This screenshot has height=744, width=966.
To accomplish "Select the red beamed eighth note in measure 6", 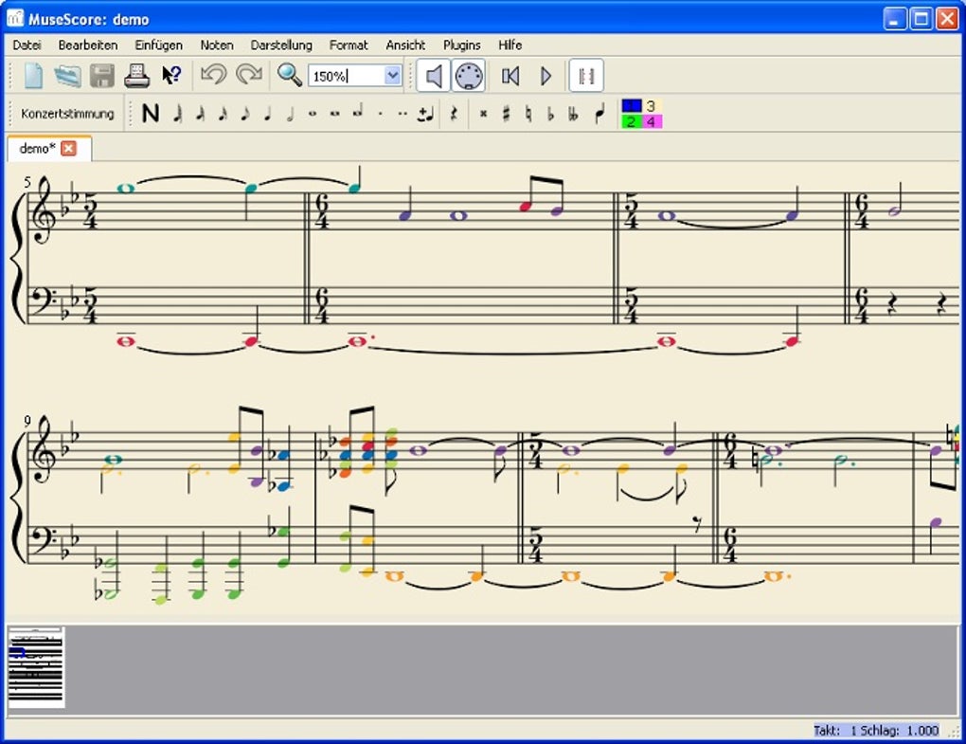I will (x=526, y=207).
